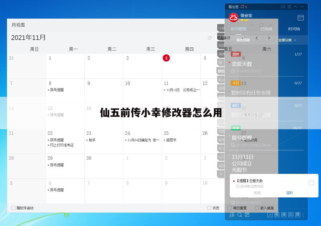321x226 pixels.
Task: Click the 未来 green badge
Action: tap(236, 128)
